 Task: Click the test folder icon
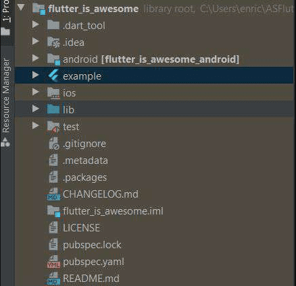pos(53,127)
